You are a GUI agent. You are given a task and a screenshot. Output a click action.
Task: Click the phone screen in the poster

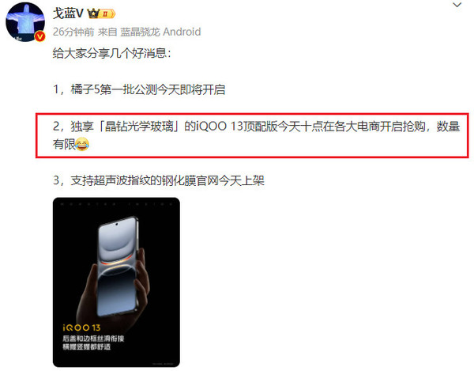(117, 267)
